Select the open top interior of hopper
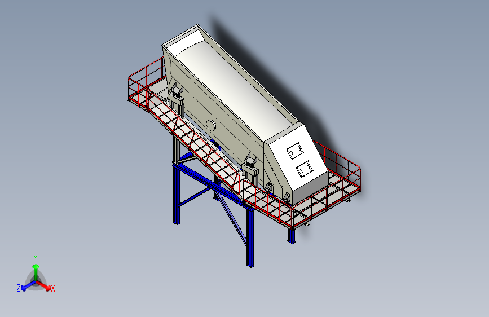Image resolution: width=489 pixels, height=317 pixels. click(234, 87)
